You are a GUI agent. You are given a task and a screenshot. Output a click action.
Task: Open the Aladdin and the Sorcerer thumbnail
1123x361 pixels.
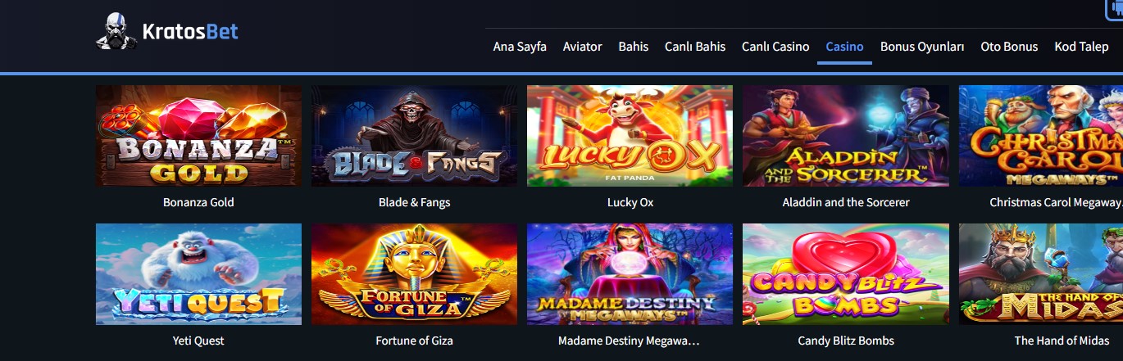pyautogui.click(x=846, y=136)
